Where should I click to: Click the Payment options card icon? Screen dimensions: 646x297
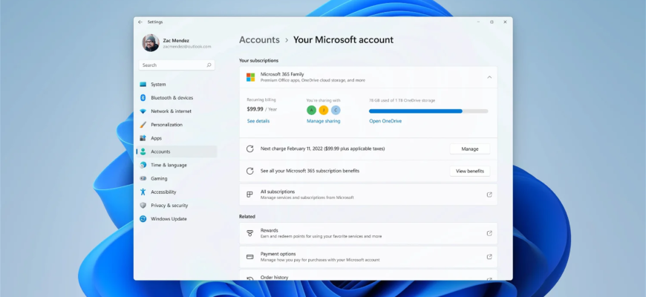pos(249,257)
